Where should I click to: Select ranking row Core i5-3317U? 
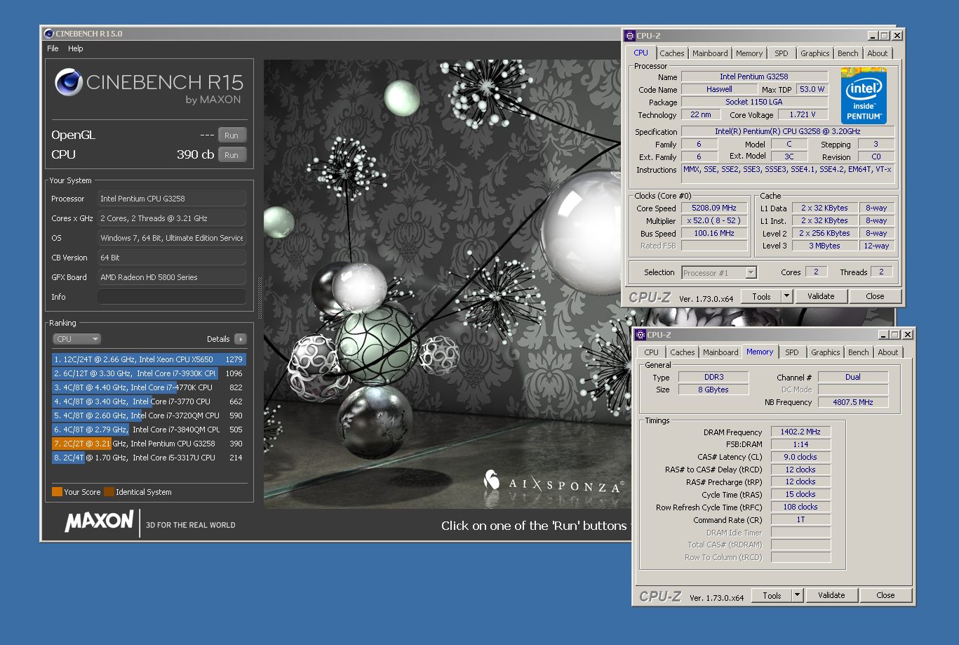pos(149,458)
